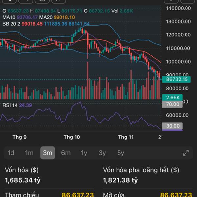The height and width of the screenshot is (197, 197).
Task: Select the 1d time range
Action: pyautogui.click(x=11, y=153)
